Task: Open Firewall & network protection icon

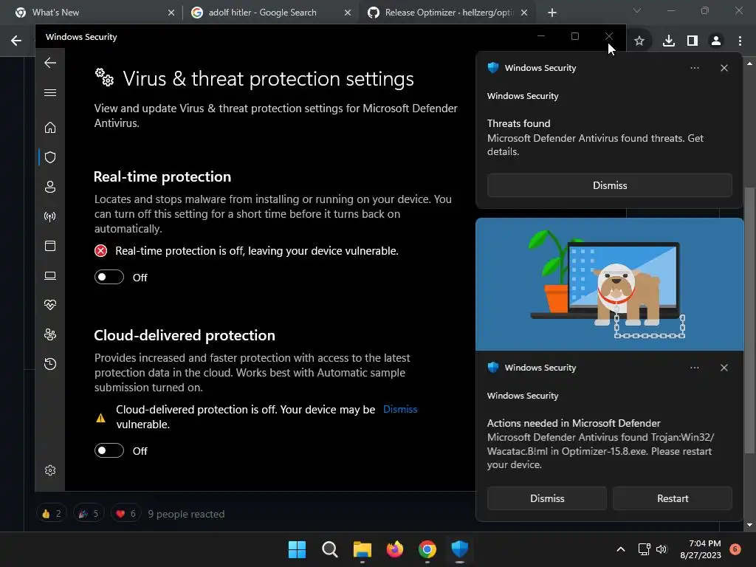Action: [50, 216]
